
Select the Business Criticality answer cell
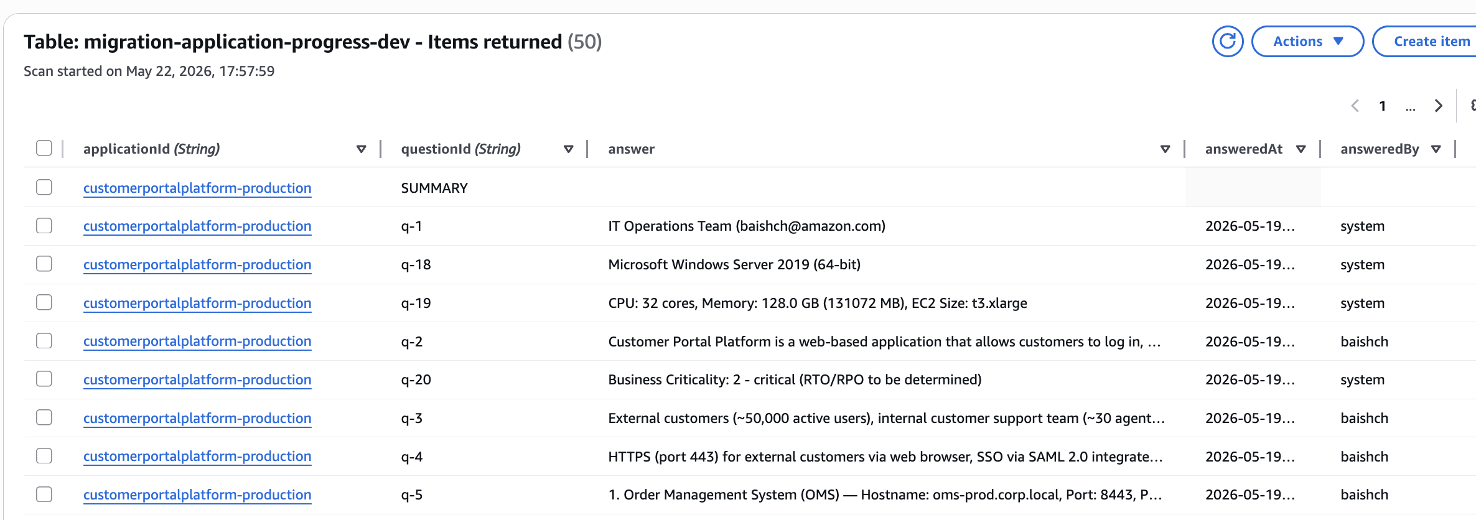click(795, 379)
